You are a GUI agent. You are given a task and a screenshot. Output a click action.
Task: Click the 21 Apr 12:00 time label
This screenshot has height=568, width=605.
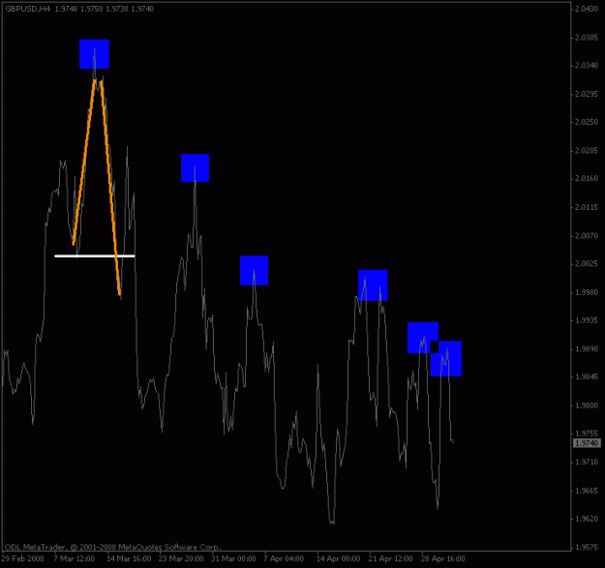click(x=390, y=558)
